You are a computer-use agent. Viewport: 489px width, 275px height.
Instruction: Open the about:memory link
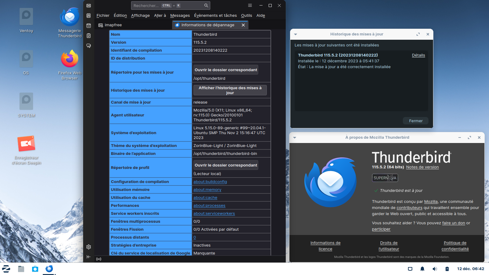207,190
